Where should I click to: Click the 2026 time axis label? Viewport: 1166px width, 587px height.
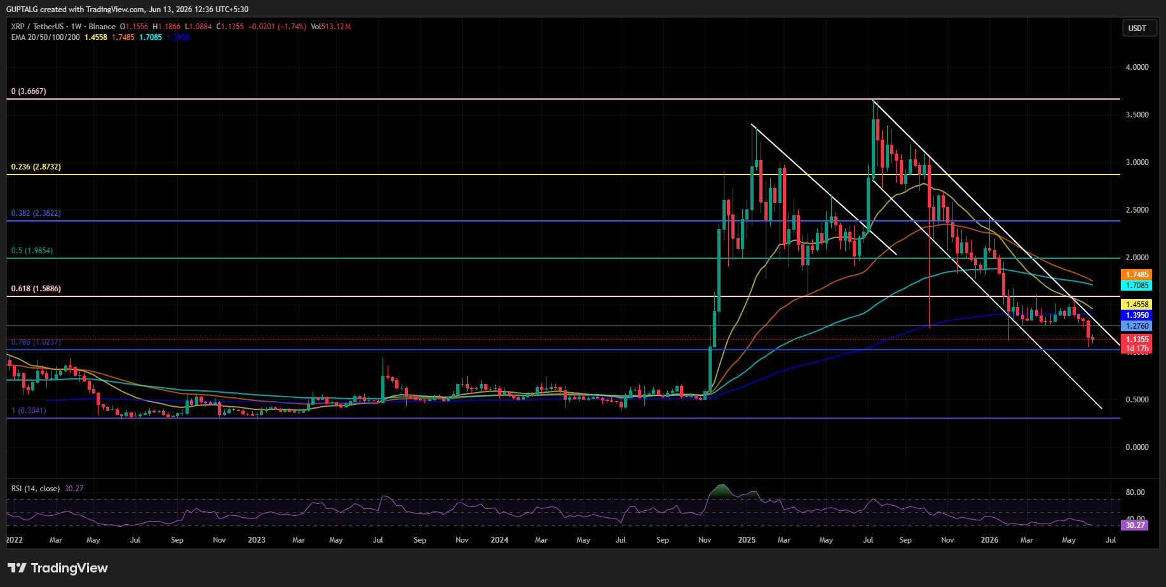point(989,540)
